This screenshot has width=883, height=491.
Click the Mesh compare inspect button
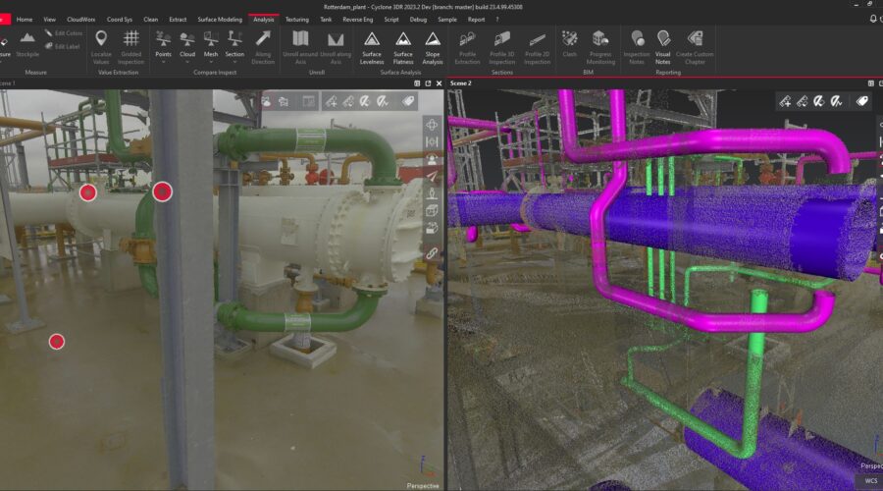211,43
